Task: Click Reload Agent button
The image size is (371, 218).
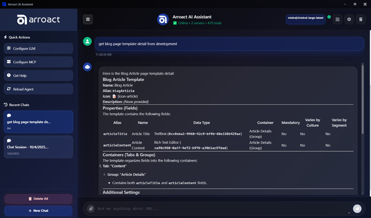Action: click(x=38, y=89)
